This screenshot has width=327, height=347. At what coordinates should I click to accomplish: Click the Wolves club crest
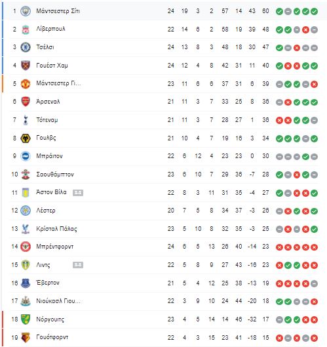(26, 138)
